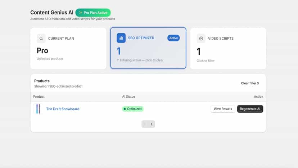Go to previous page of products
The image size is (298, 168).
pos(145,124)
